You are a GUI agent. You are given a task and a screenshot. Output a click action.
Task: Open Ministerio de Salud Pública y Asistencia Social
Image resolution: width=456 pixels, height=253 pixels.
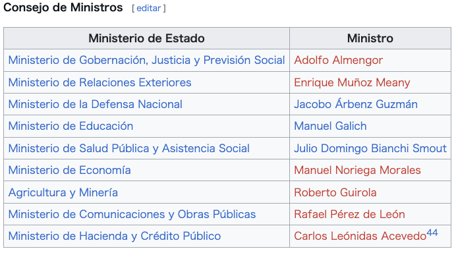129,148
